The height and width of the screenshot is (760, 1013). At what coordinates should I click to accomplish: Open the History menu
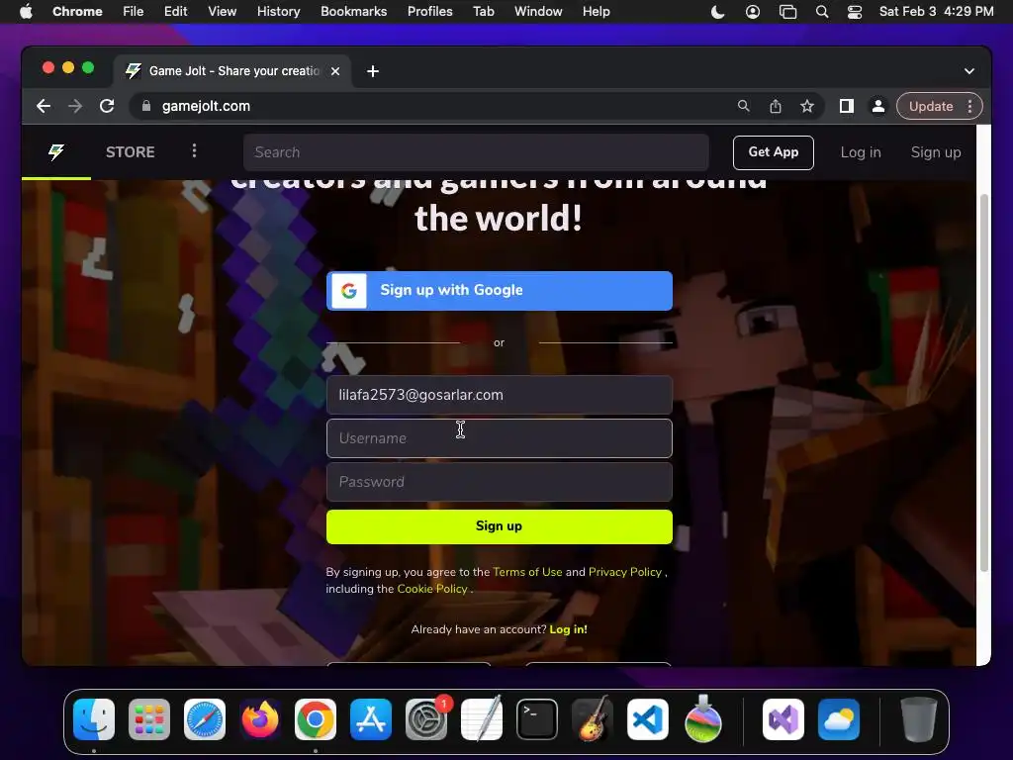pos(278,11)
